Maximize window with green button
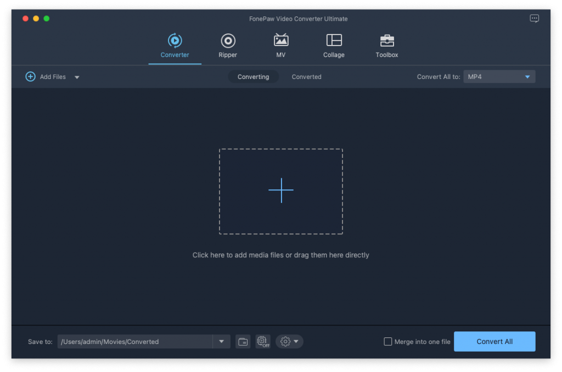562x372 pixels. click(47, 19)
